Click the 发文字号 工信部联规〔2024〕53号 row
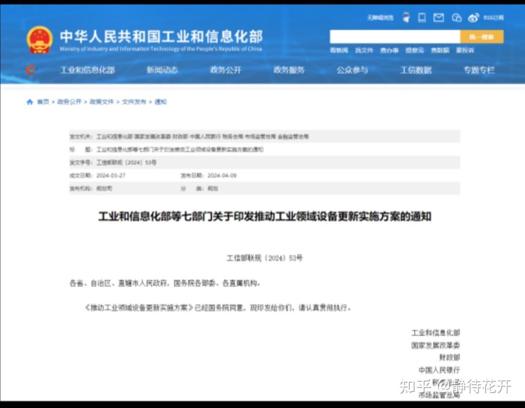 (264, 163)
